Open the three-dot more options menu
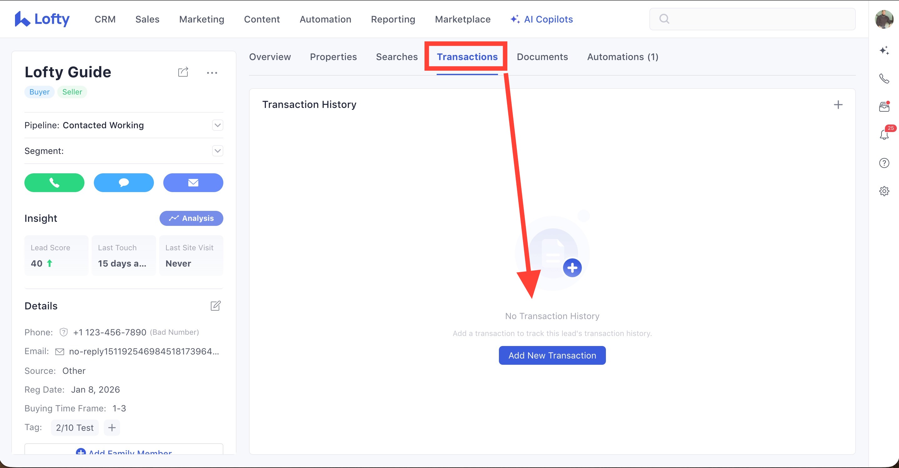Image resolution: width=899 pixels, height=468 pixels. (x=212, y=73)
